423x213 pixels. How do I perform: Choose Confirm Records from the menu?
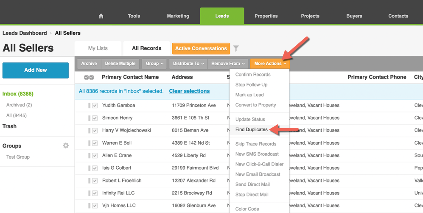253,75
